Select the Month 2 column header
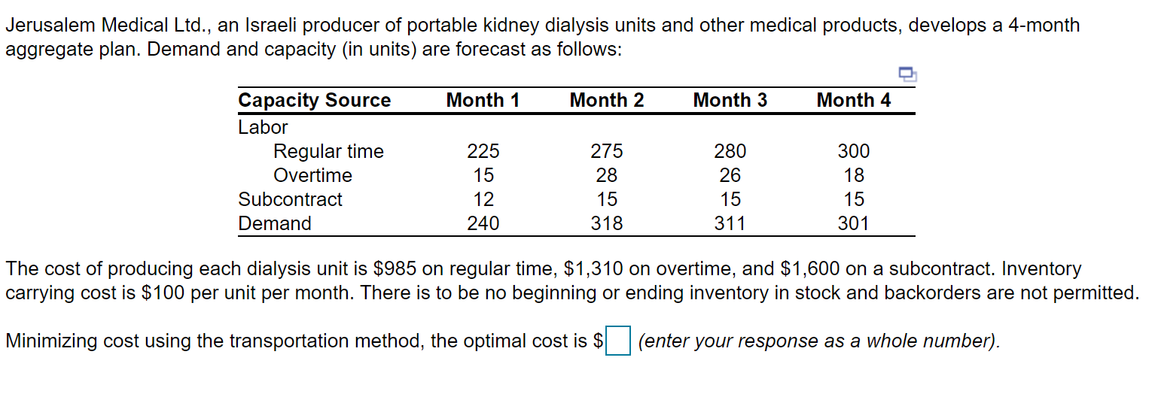Screen dimensions: 1158x397 point(607,100)
